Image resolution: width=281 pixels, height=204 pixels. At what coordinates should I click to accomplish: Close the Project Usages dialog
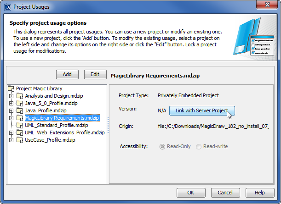pos(267,4)
